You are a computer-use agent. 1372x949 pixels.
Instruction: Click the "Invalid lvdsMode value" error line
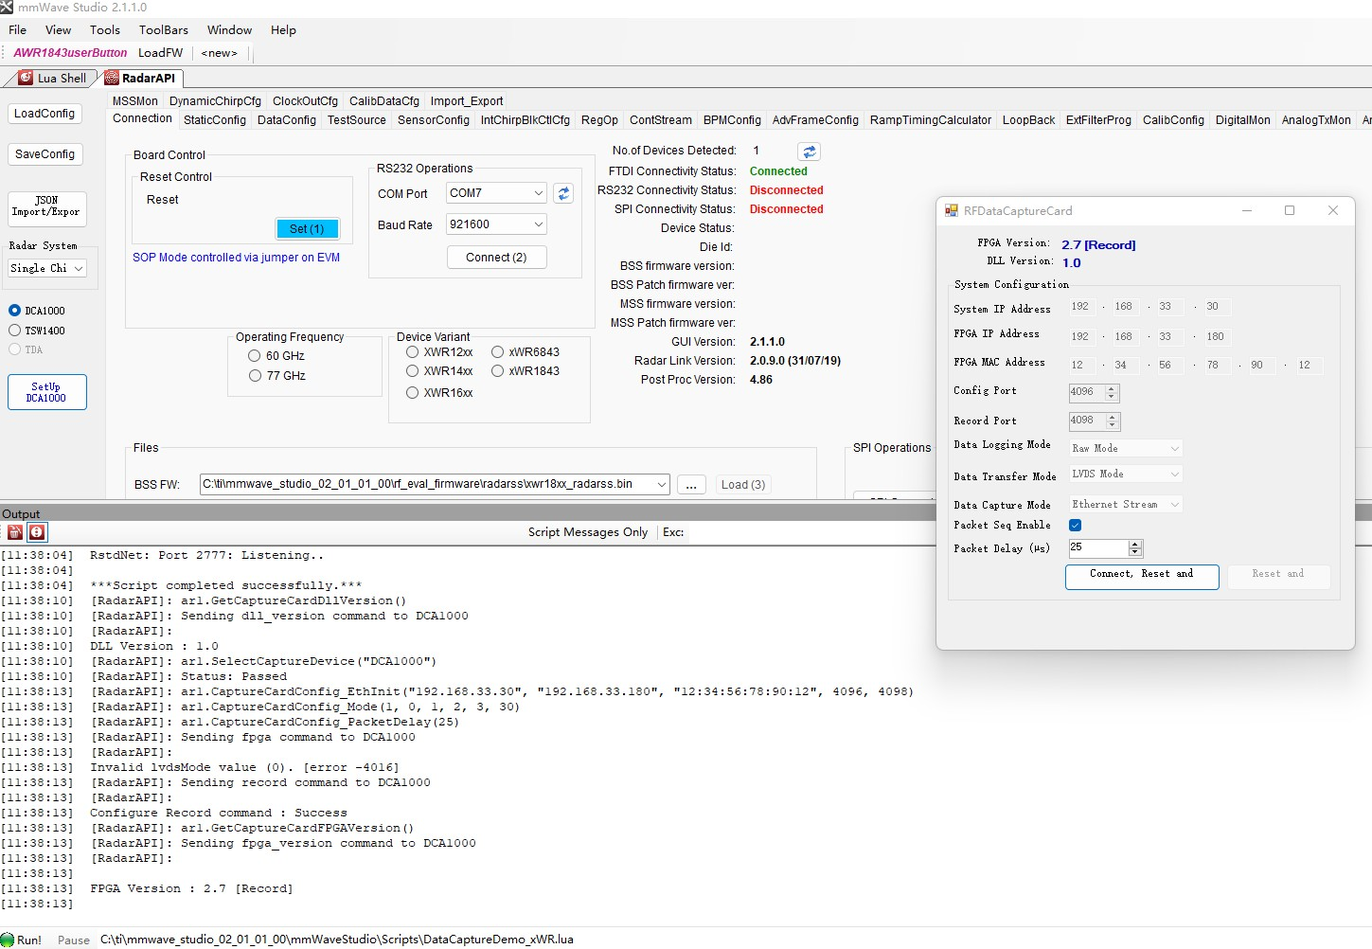pyautogui.click(x=244, y=767)
